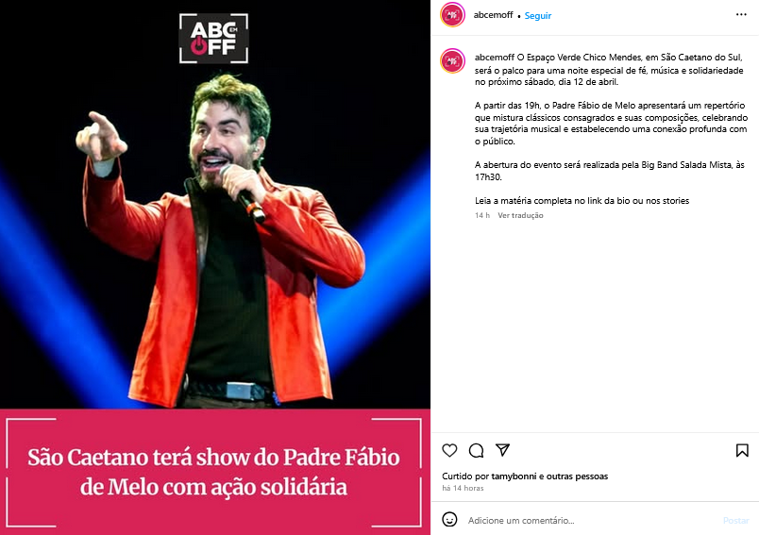Click the ABC em OFF logo on the image

point(213,38)
